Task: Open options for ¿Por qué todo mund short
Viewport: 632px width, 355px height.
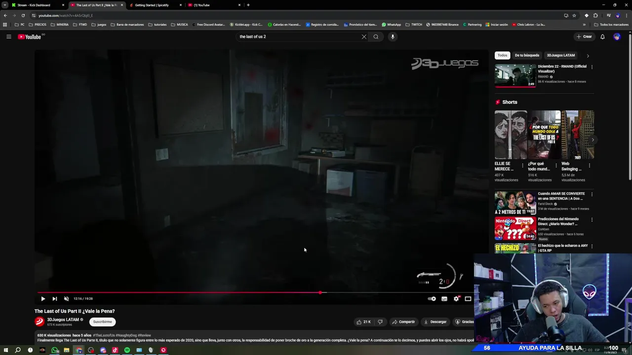Action: pyautogui.click(x=556, y=166)
